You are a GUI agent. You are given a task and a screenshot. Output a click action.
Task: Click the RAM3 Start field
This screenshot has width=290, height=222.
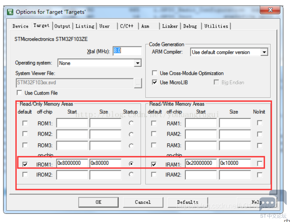201,145
